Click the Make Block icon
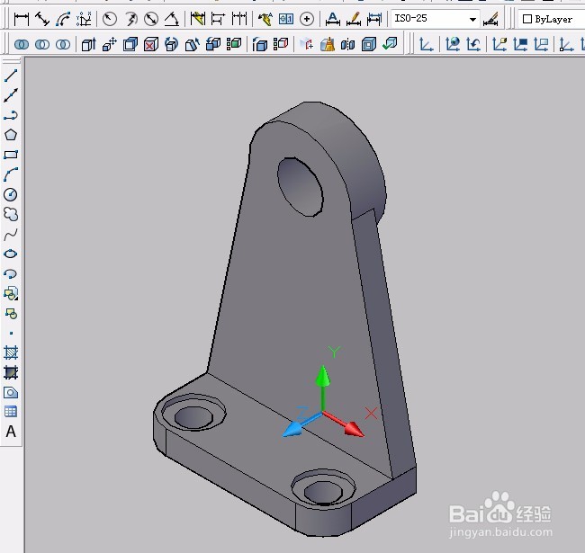585x553 pixels. [11, 314]
